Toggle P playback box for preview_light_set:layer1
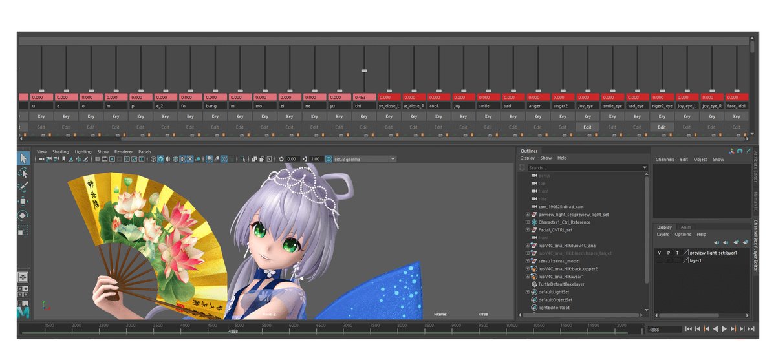 668,253
